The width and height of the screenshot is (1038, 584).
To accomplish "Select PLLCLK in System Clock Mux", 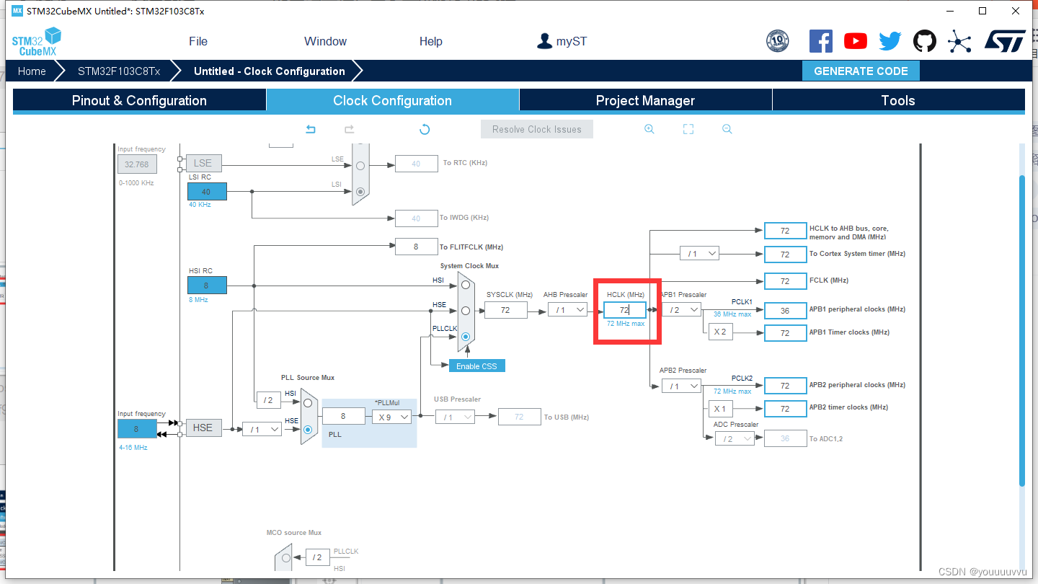I will [x=466, y=337].
